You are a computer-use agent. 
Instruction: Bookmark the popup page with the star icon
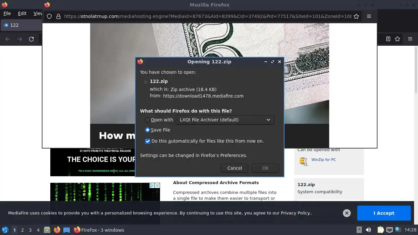(356, 16)
